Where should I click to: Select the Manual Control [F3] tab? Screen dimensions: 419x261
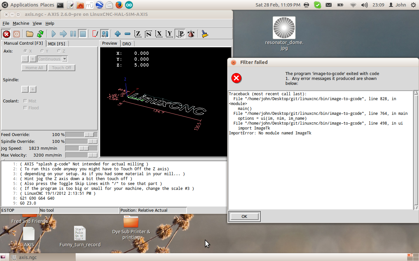tap(23, 43)
